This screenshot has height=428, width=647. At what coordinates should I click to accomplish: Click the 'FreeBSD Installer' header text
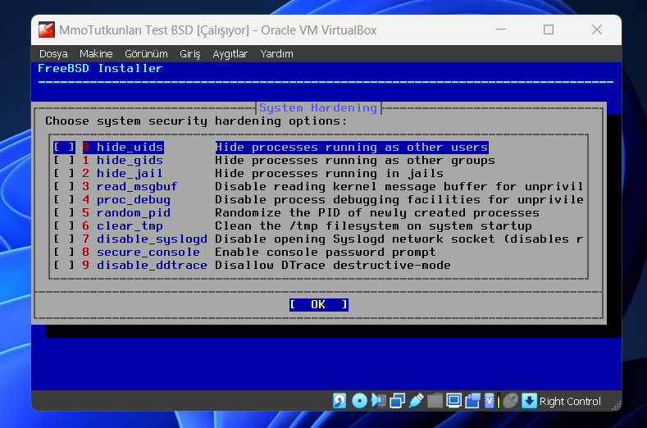coord(100,69)
